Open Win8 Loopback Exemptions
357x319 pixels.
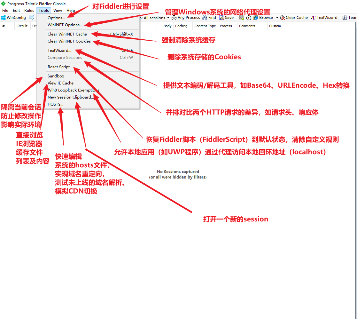[88, 90]
